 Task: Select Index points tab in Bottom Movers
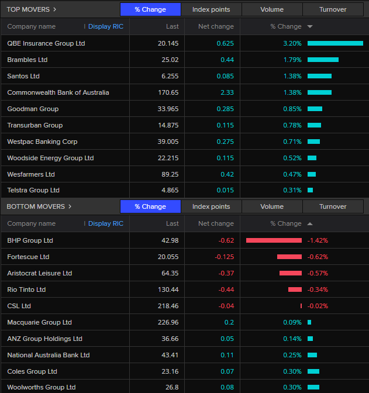[211, 206]
